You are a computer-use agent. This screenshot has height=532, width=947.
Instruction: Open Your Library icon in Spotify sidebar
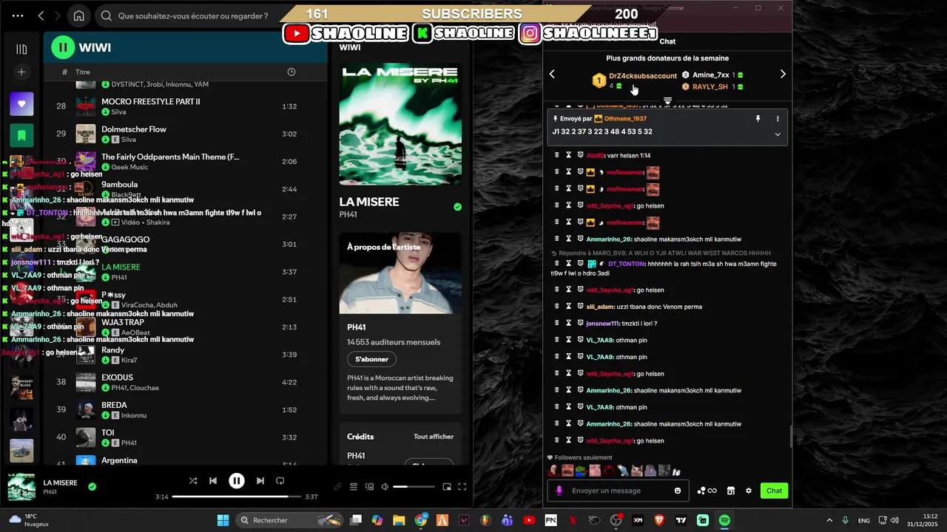click(x=21, y=50)
